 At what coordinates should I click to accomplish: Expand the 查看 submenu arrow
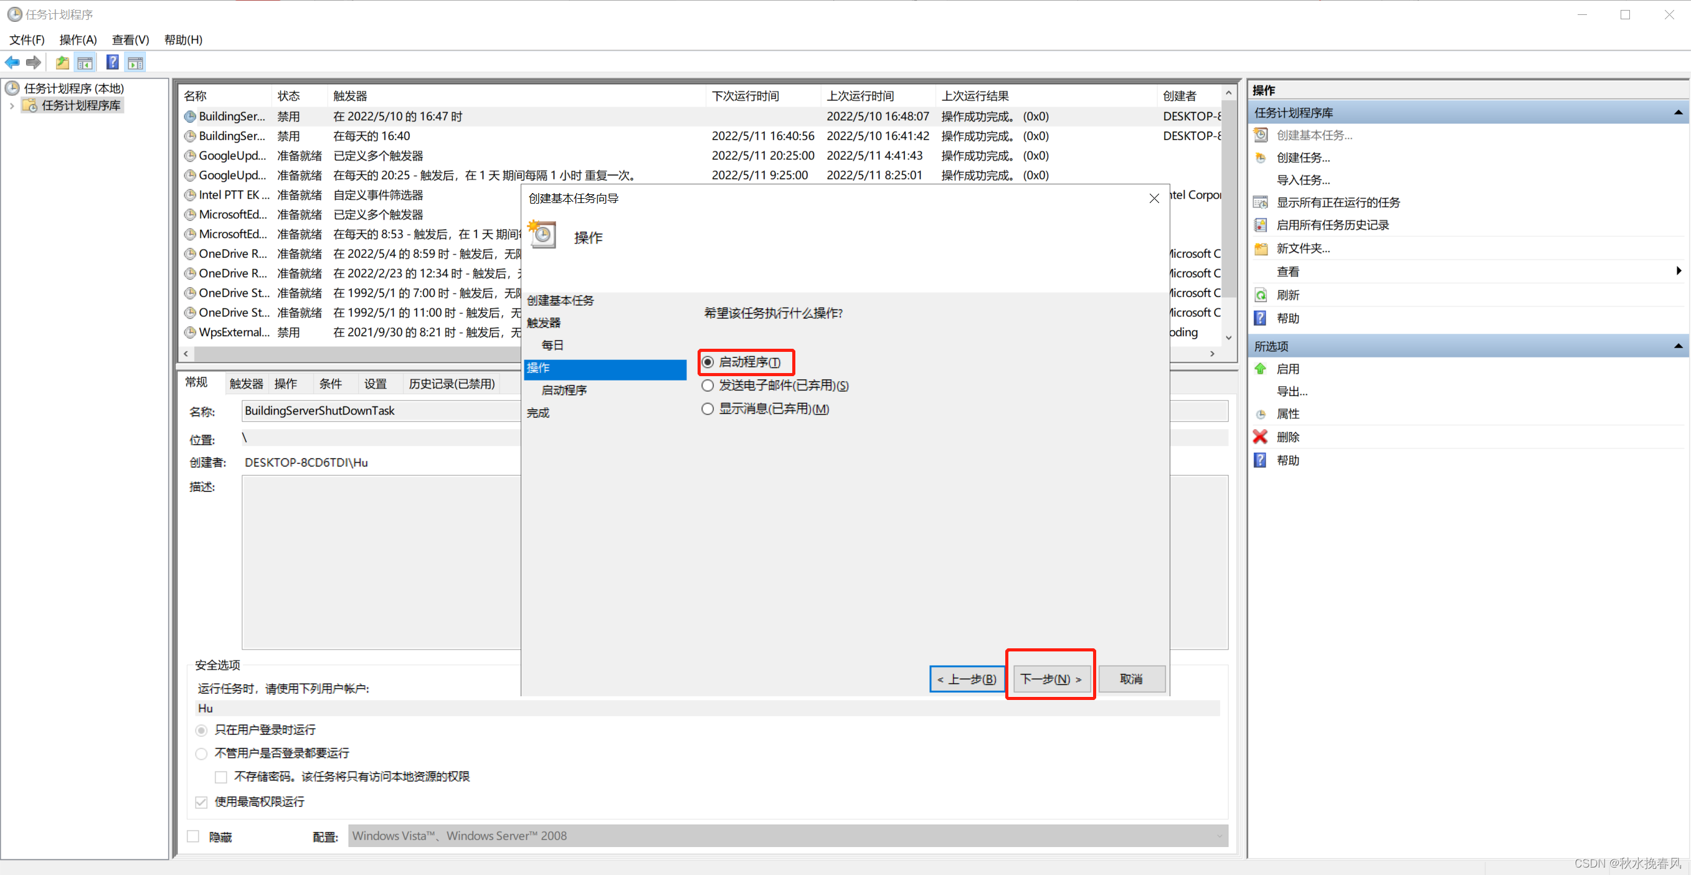coord(1679,271)
